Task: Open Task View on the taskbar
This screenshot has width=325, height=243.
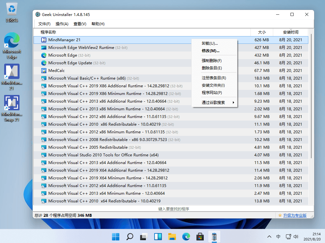Action: pyautogui.click(x=144, y=237)
